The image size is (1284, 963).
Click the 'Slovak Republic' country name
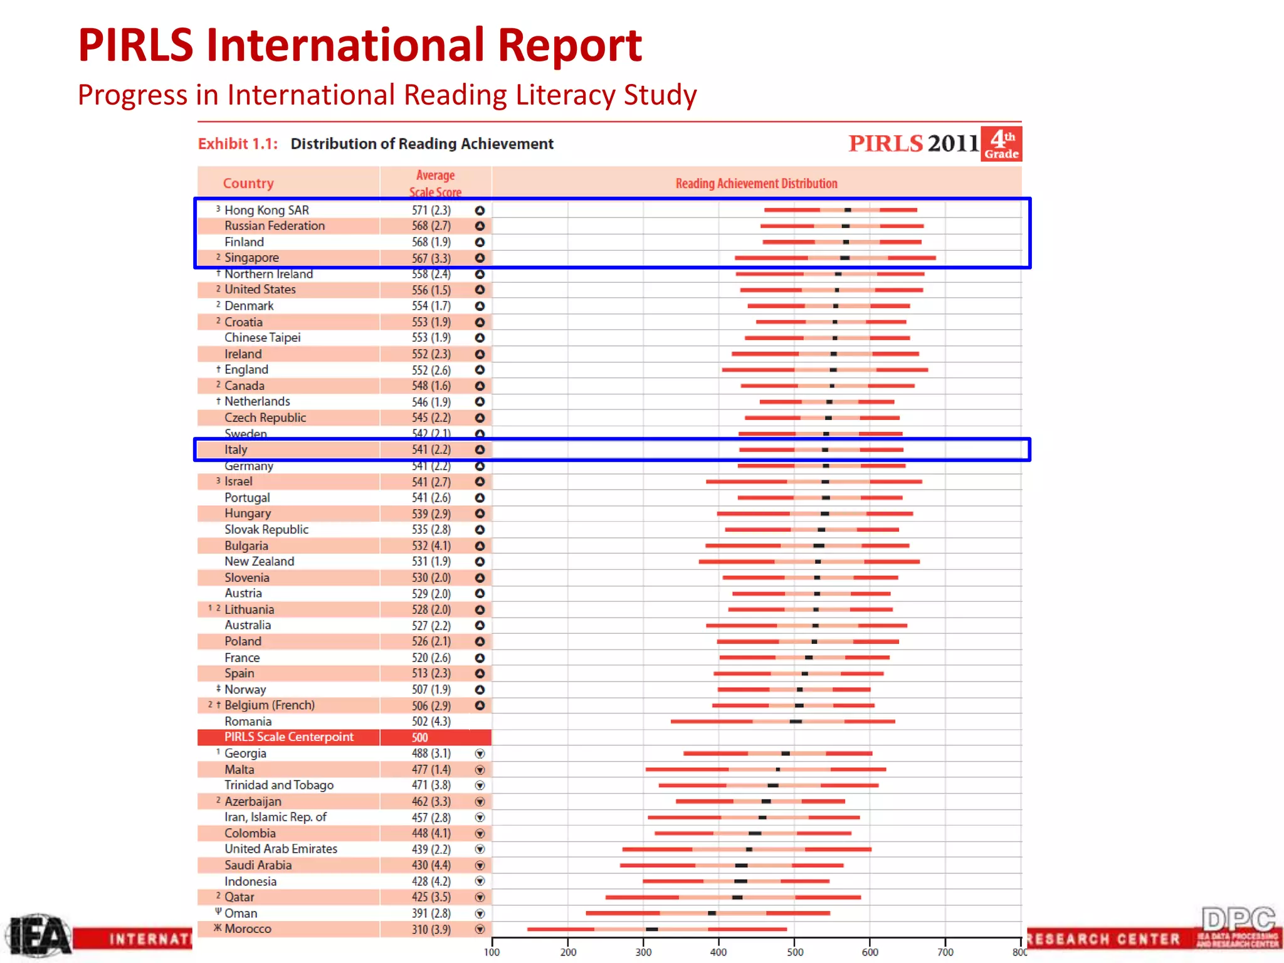(x=266, y=529)
